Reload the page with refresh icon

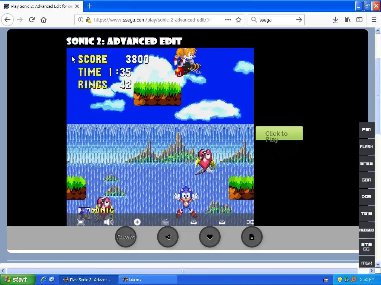[x=32, y=20]
